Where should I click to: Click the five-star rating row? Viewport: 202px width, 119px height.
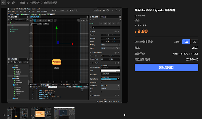coord(141,25)
